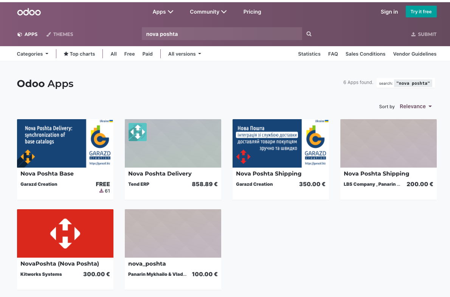Viewport: 450px width, 297px height.
Task: Switch to the APPS tab
Action: point(28,34)
